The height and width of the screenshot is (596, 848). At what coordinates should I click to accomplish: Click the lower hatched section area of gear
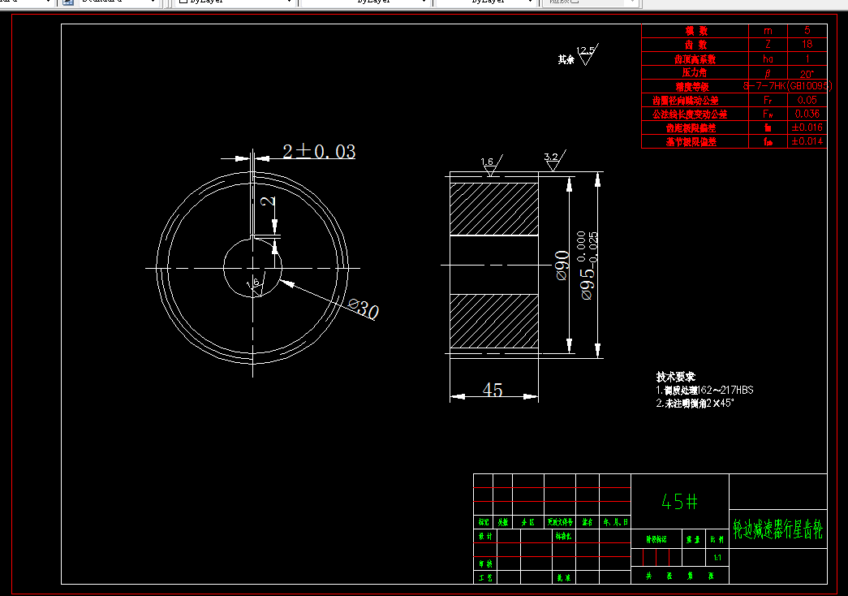click(x=494, y=321)
